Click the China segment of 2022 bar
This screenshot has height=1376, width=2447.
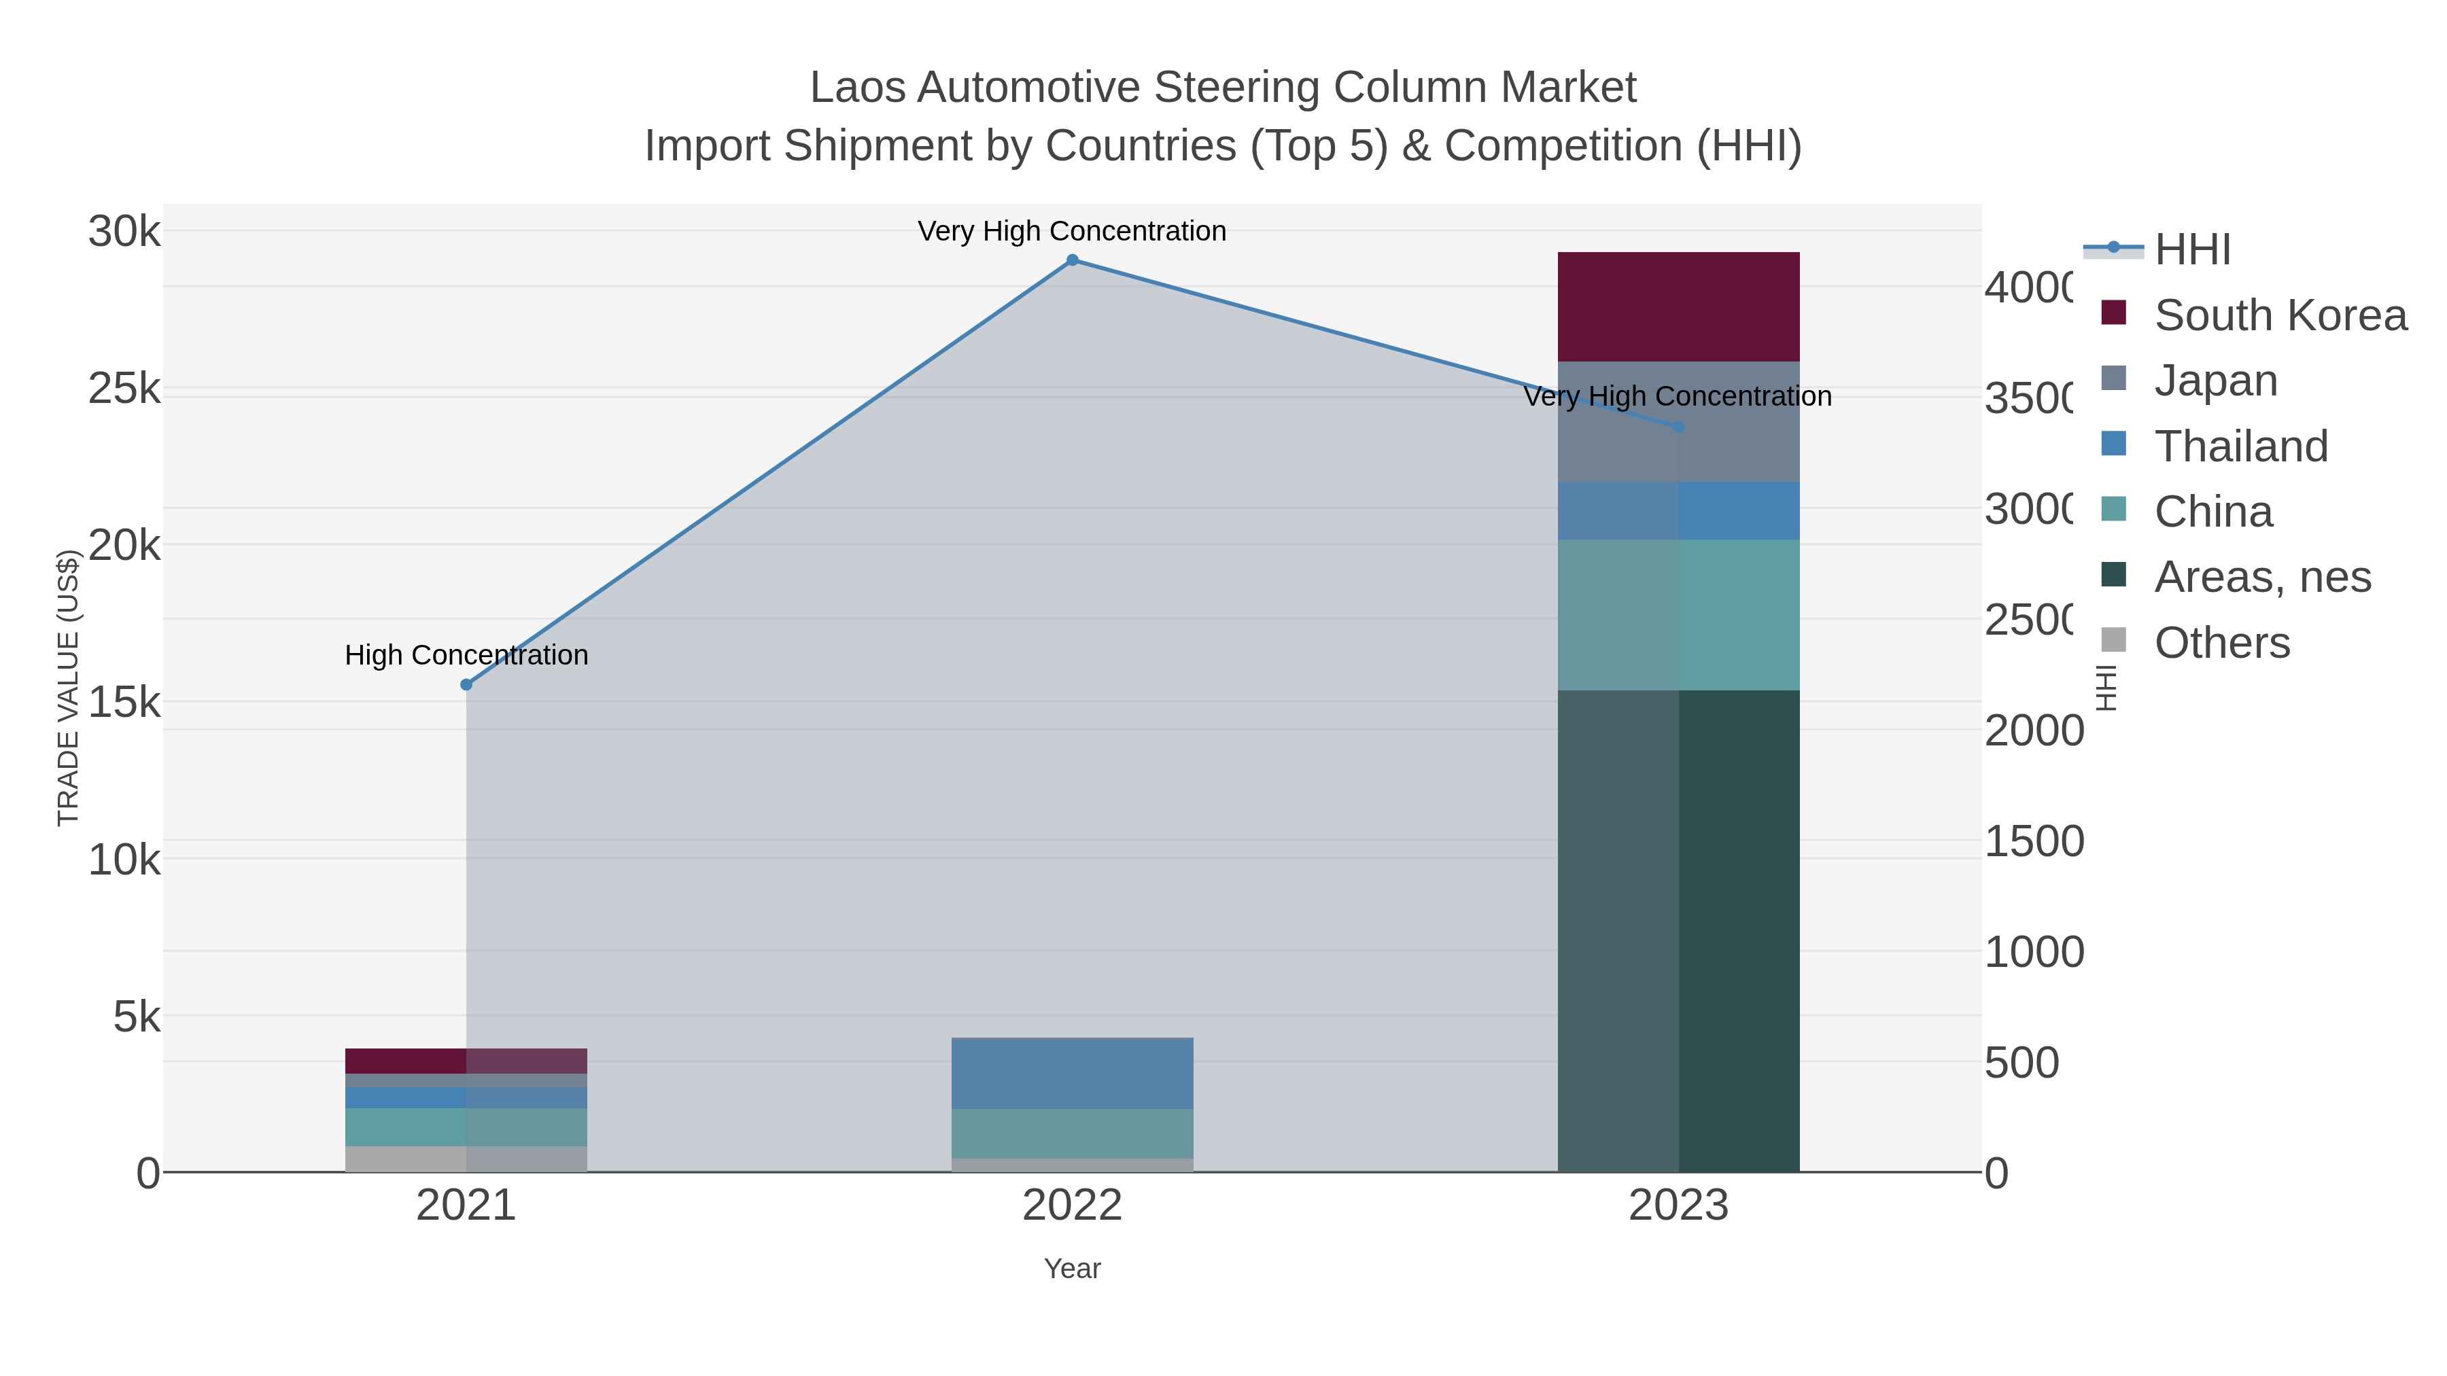(1073, 1134)
